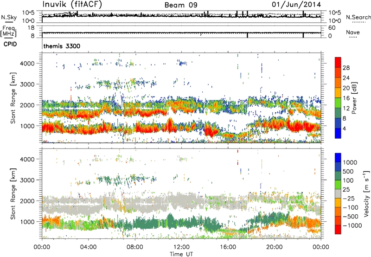Click the dotted line sample under Nave

click(353, 37)
